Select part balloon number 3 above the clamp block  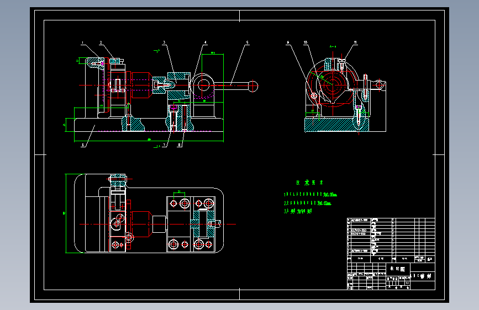[x=164, y=42]
